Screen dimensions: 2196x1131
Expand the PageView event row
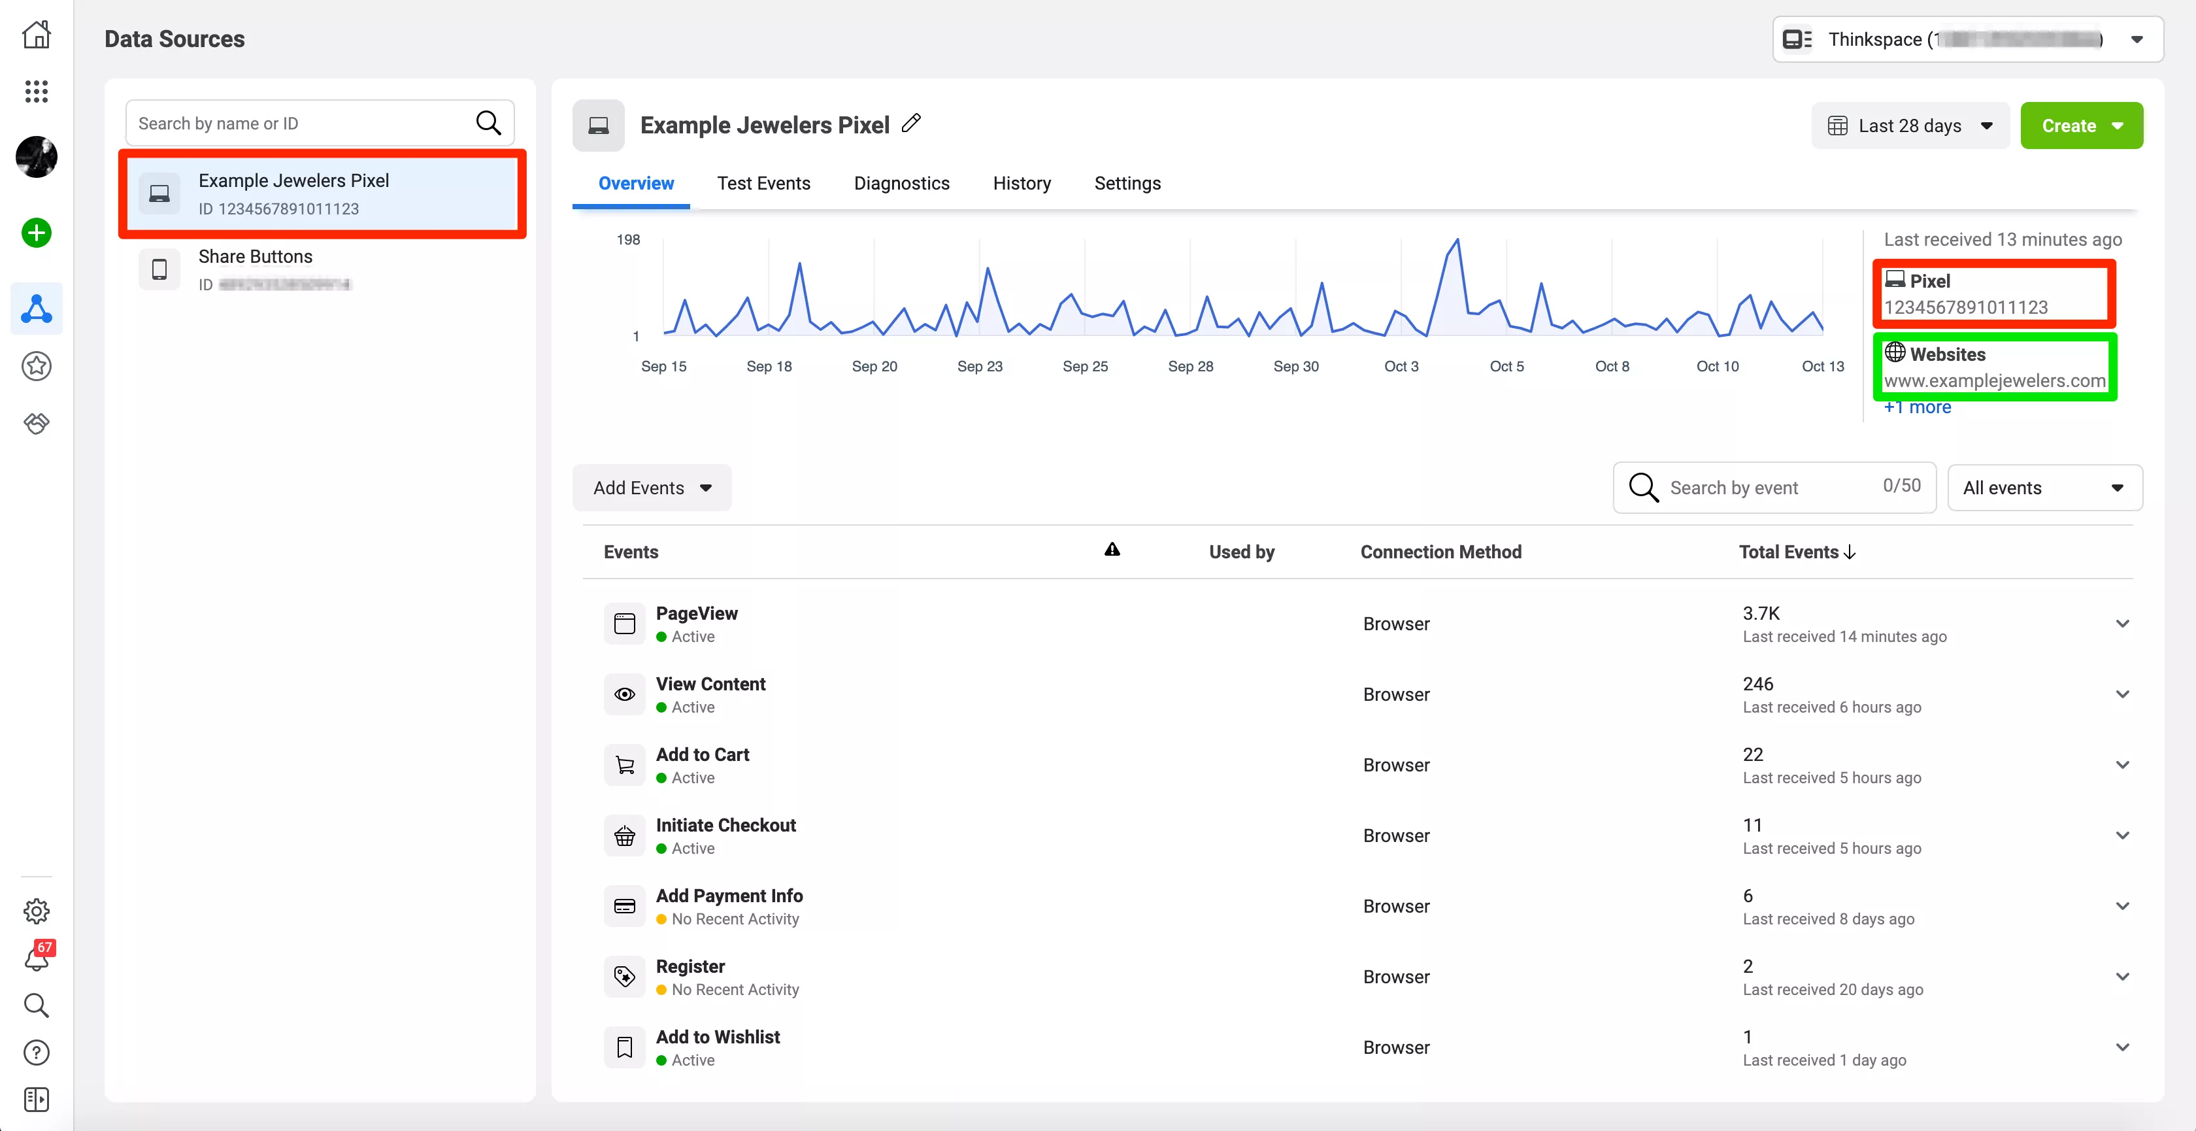click(x=2122, y=624)
